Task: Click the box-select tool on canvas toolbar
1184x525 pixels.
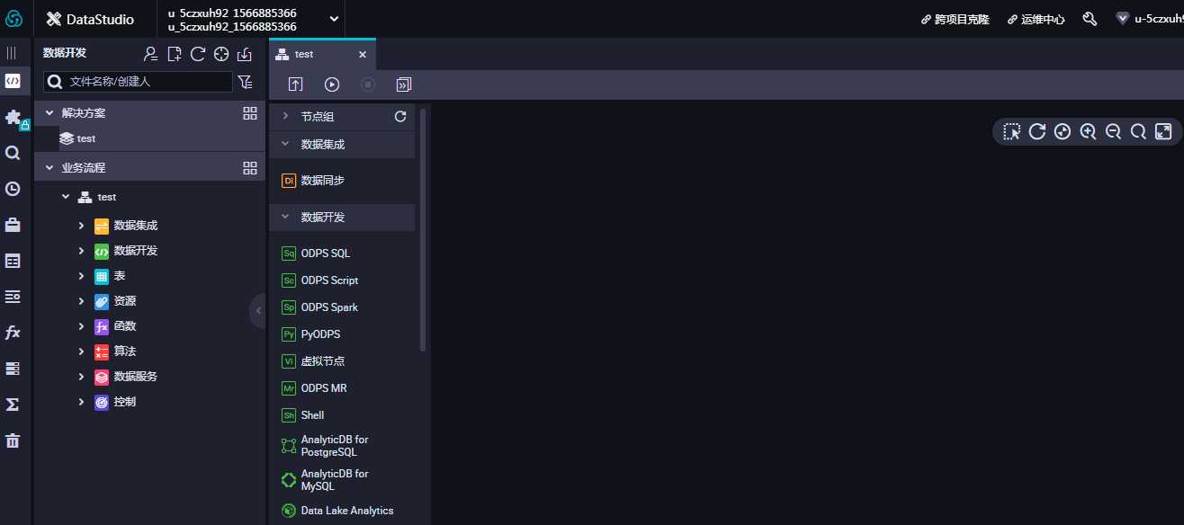Action: click(1012, 132)
